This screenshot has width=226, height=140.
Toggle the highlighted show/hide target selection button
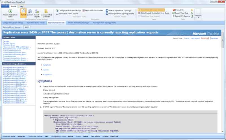click(151, 10)
